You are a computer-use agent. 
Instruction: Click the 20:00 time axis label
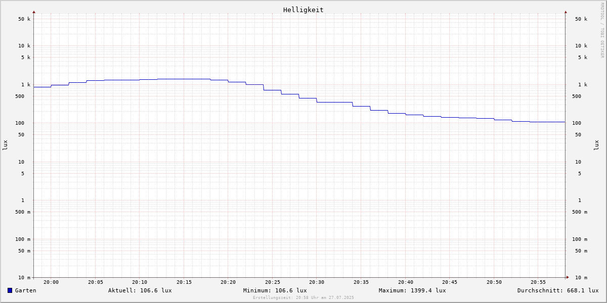pyautogui.click(x=51, y=282)
